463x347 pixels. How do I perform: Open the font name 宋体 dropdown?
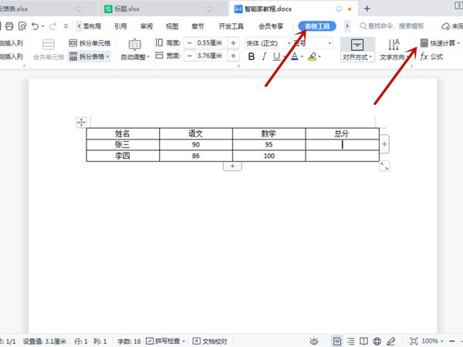289,43
